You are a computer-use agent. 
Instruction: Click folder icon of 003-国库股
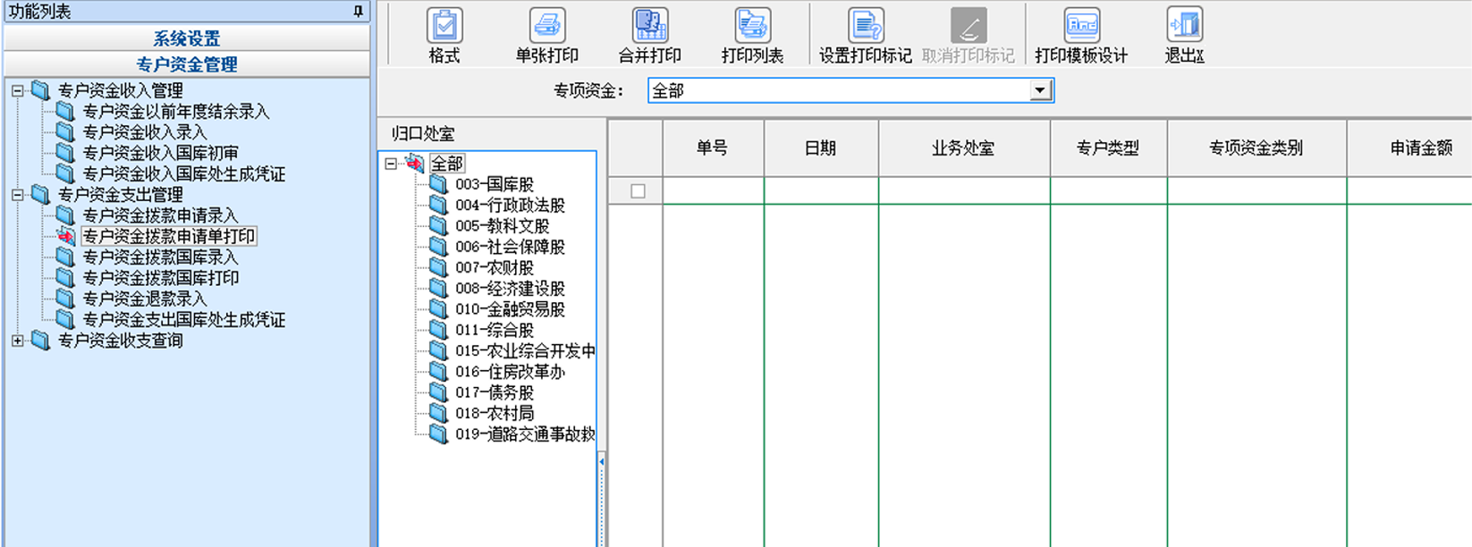click(x=438, y=184)
